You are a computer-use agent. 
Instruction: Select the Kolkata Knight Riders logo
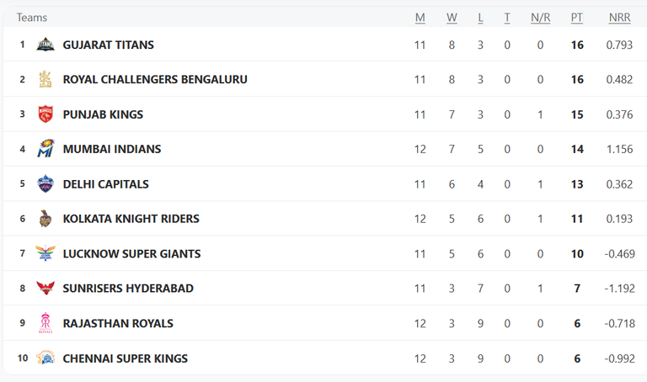[45, 219]
